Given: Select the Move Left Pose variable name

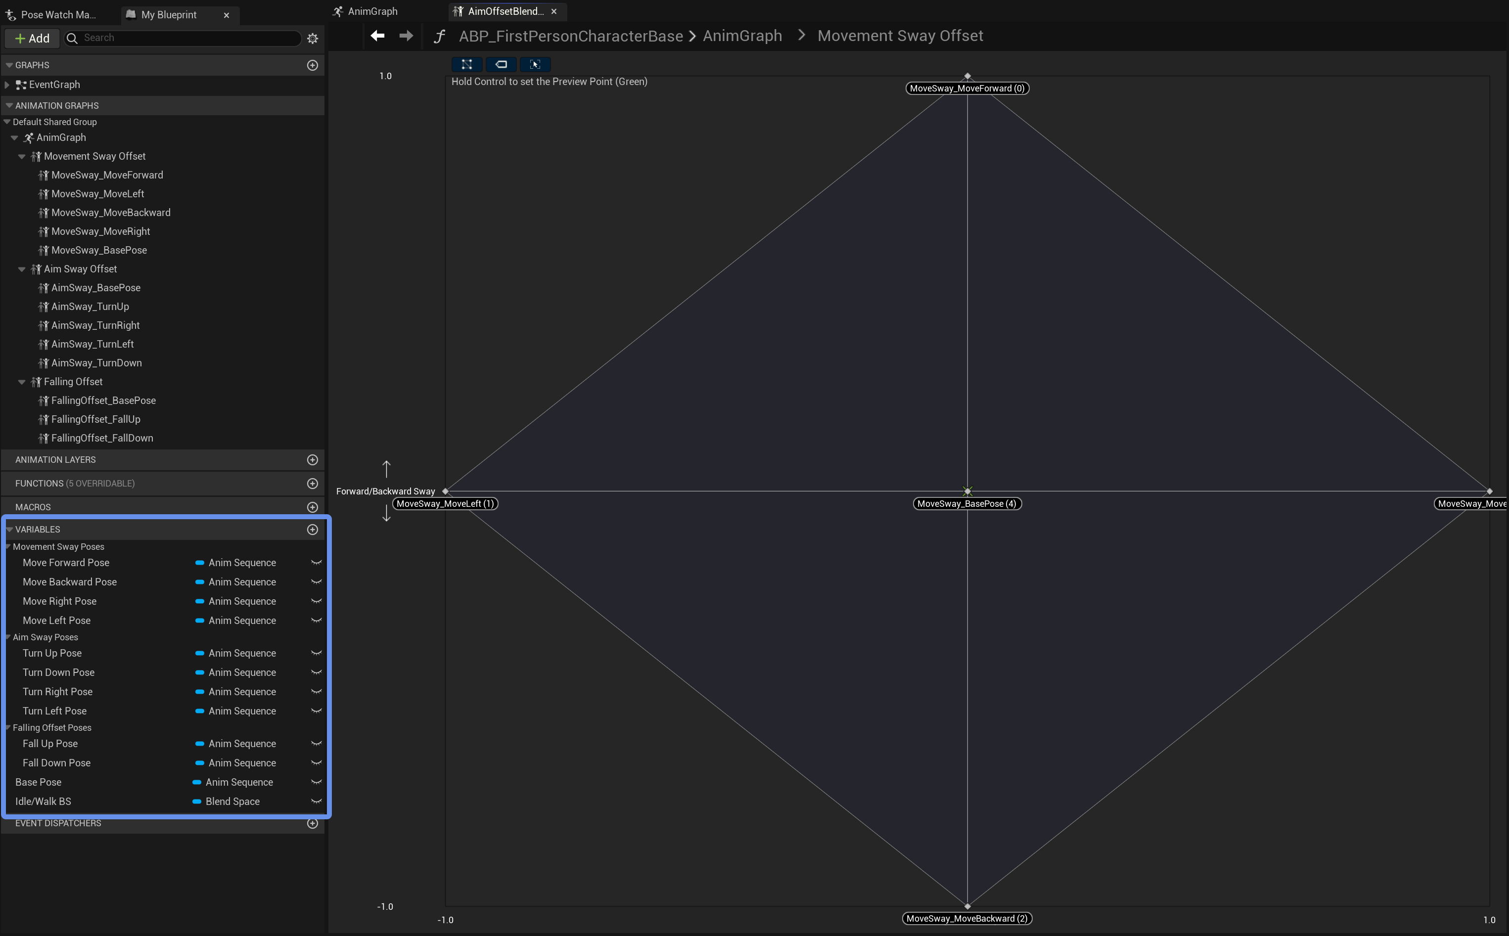Looking at the screenshot, I should click(x=56, y=620).
